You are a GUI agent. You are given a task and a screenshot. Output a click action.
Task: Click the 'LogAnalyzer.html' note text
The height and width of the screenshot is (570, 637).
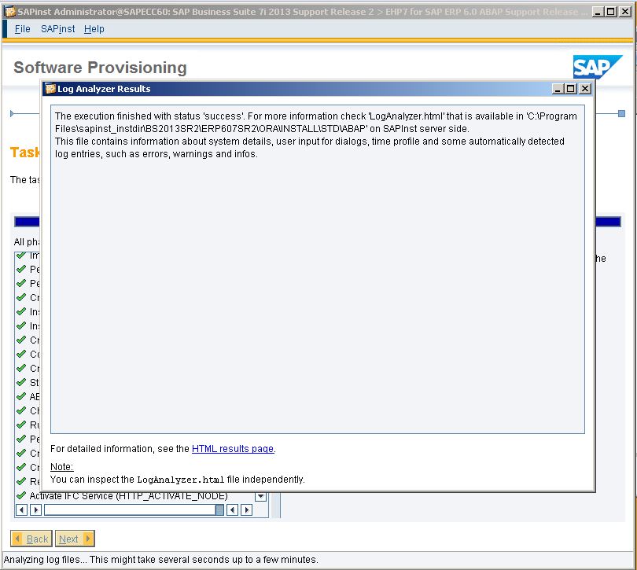pyautogui.click(x=180, y=480)
